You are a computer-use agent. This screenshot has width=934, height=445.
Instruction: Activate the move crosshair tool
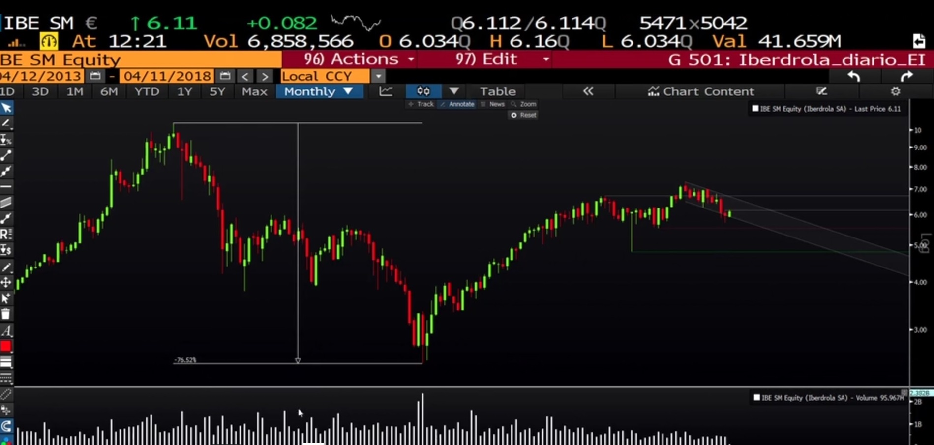(6, 282)
